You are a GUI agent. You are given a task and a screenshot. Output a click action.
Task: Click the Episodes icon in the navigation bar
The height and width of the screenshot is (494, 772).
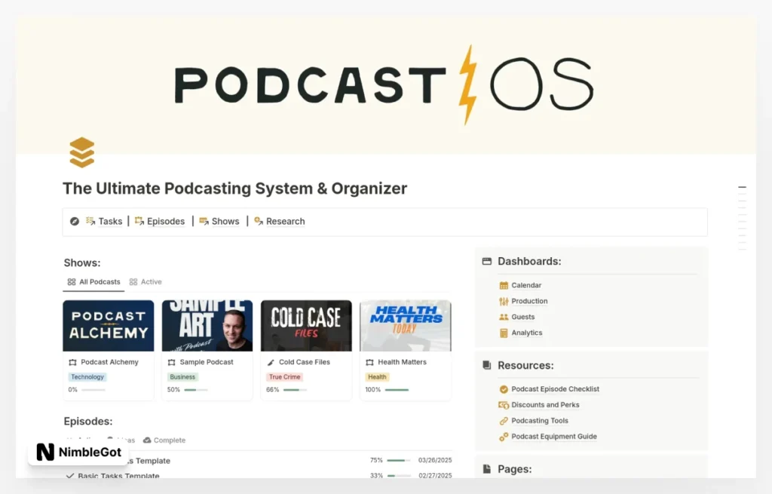(x=139, y=221)
